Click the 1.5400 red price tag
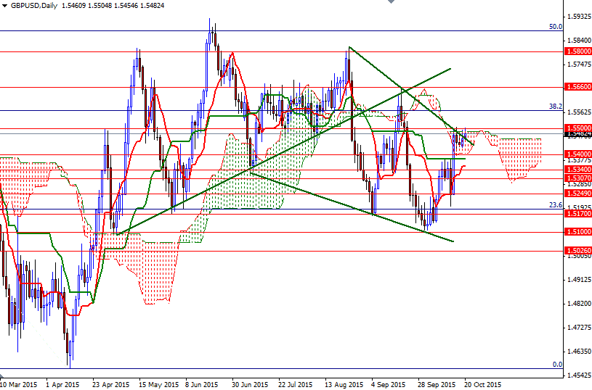The image size is (592, 390). pos(577,154)
